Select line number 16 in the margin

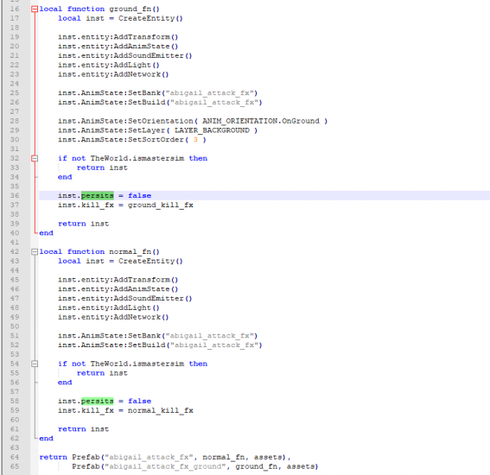15,9
